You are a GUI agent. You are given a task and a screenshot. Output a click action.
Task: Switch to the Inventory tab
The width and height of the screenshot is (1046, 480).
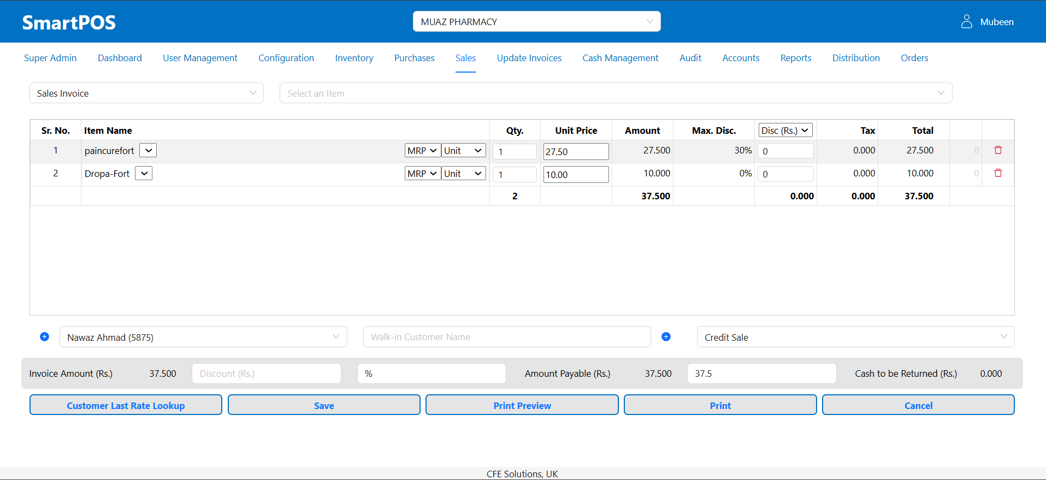(354, 58)
